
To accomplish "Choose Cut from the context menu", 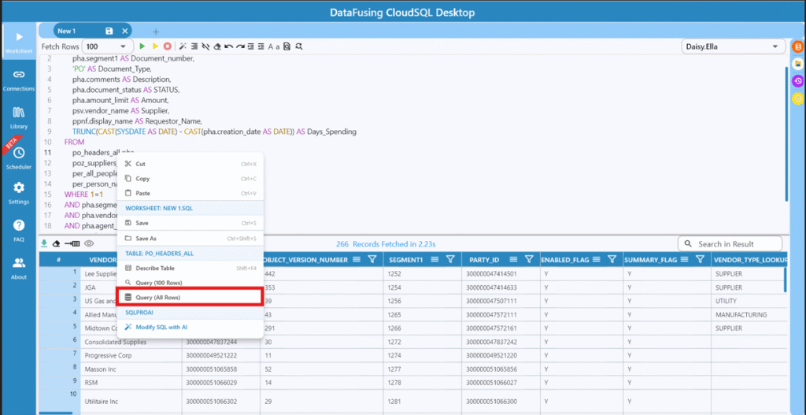I will pos(190,164).
